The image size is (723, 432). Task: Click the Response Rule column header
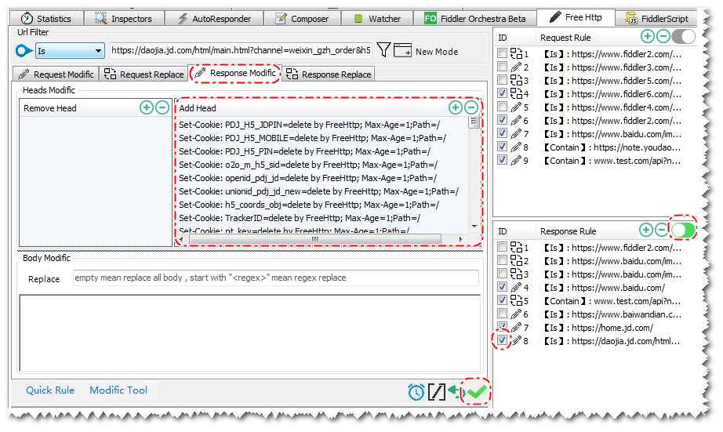coord(568,231)
